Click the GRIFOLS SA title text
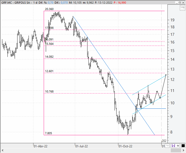 pos(22,3)
